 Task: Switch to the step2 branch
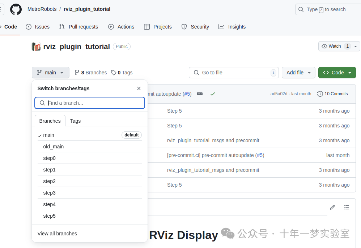pos(90,181)
